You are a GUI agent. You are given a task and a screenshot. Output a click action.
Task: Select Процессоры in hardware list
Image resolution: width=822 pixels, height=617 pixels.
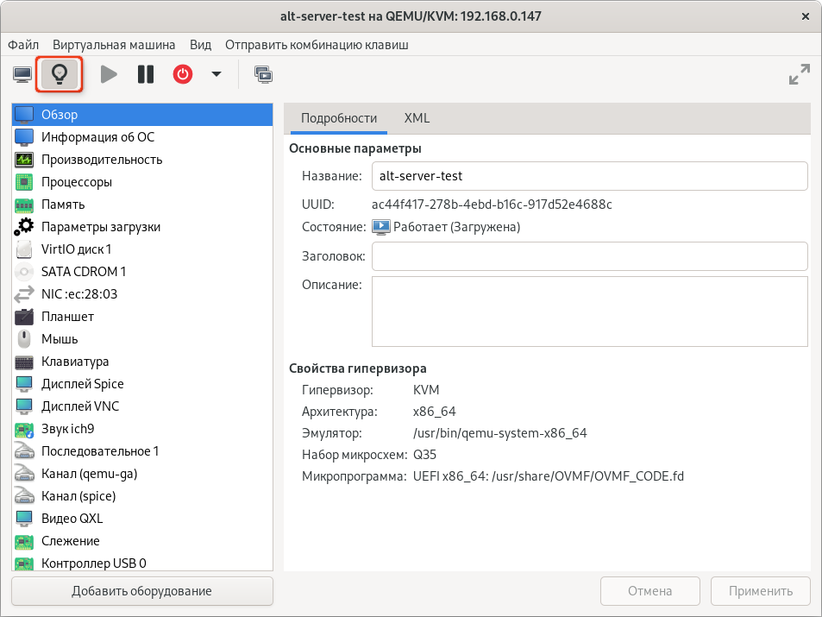click(77, 182)
